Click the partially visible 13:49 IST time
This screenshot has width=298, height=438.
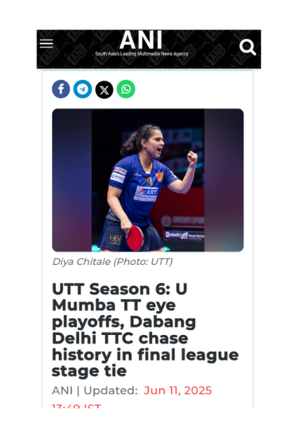pyautogui.click(x=76, y=406)
